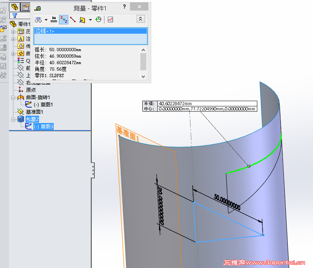Open help for the Measure dialog

[124, 6]
